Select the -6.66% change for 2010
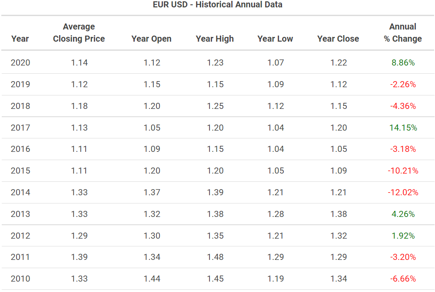The image size is (435, 292). coord(403,279)
